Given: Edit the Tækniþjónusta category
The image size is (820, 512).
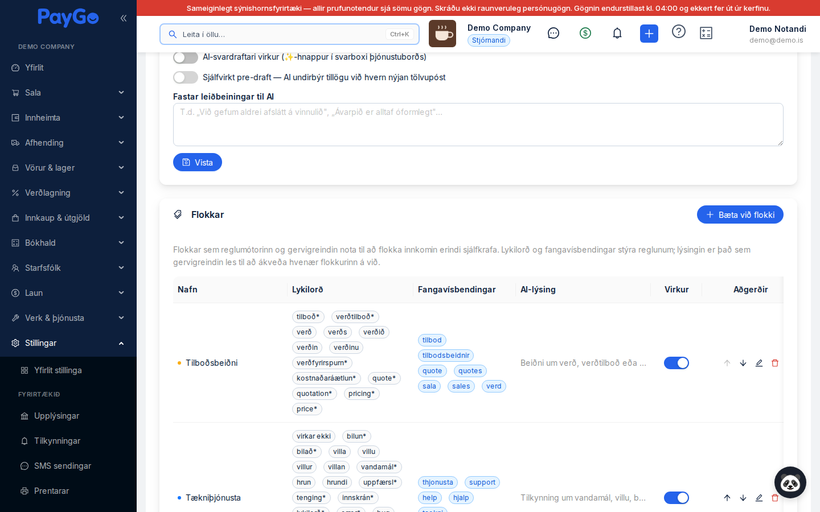Looking at the screenshot, I should [759, 498].
